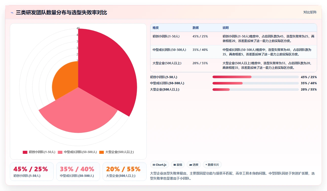The image size is (327, 191).
Task: Select the 数据卡片 tag chip
Action: tap(212, 165)
